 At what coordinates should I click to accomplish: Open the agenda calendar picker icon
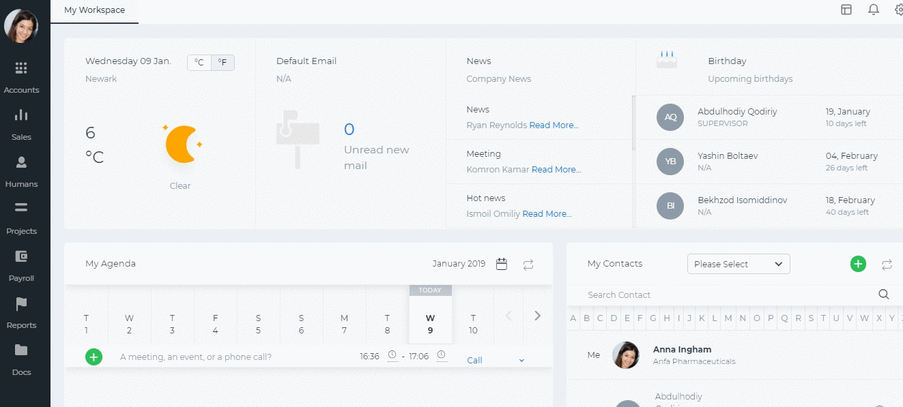[502, 264]
